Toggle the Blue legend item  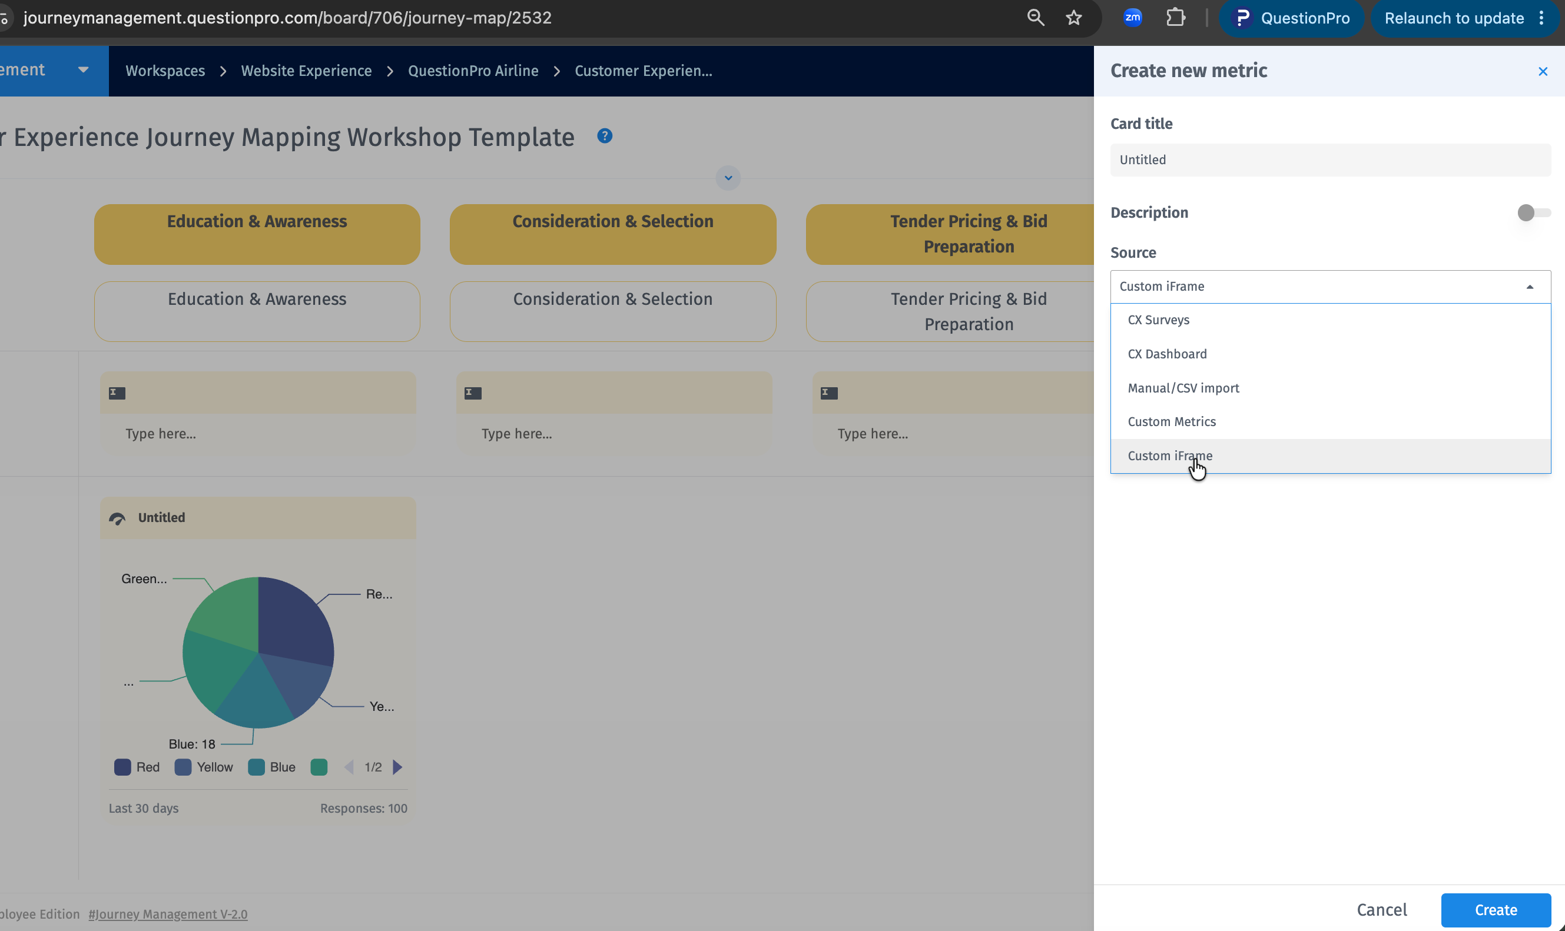coord(271,767)
